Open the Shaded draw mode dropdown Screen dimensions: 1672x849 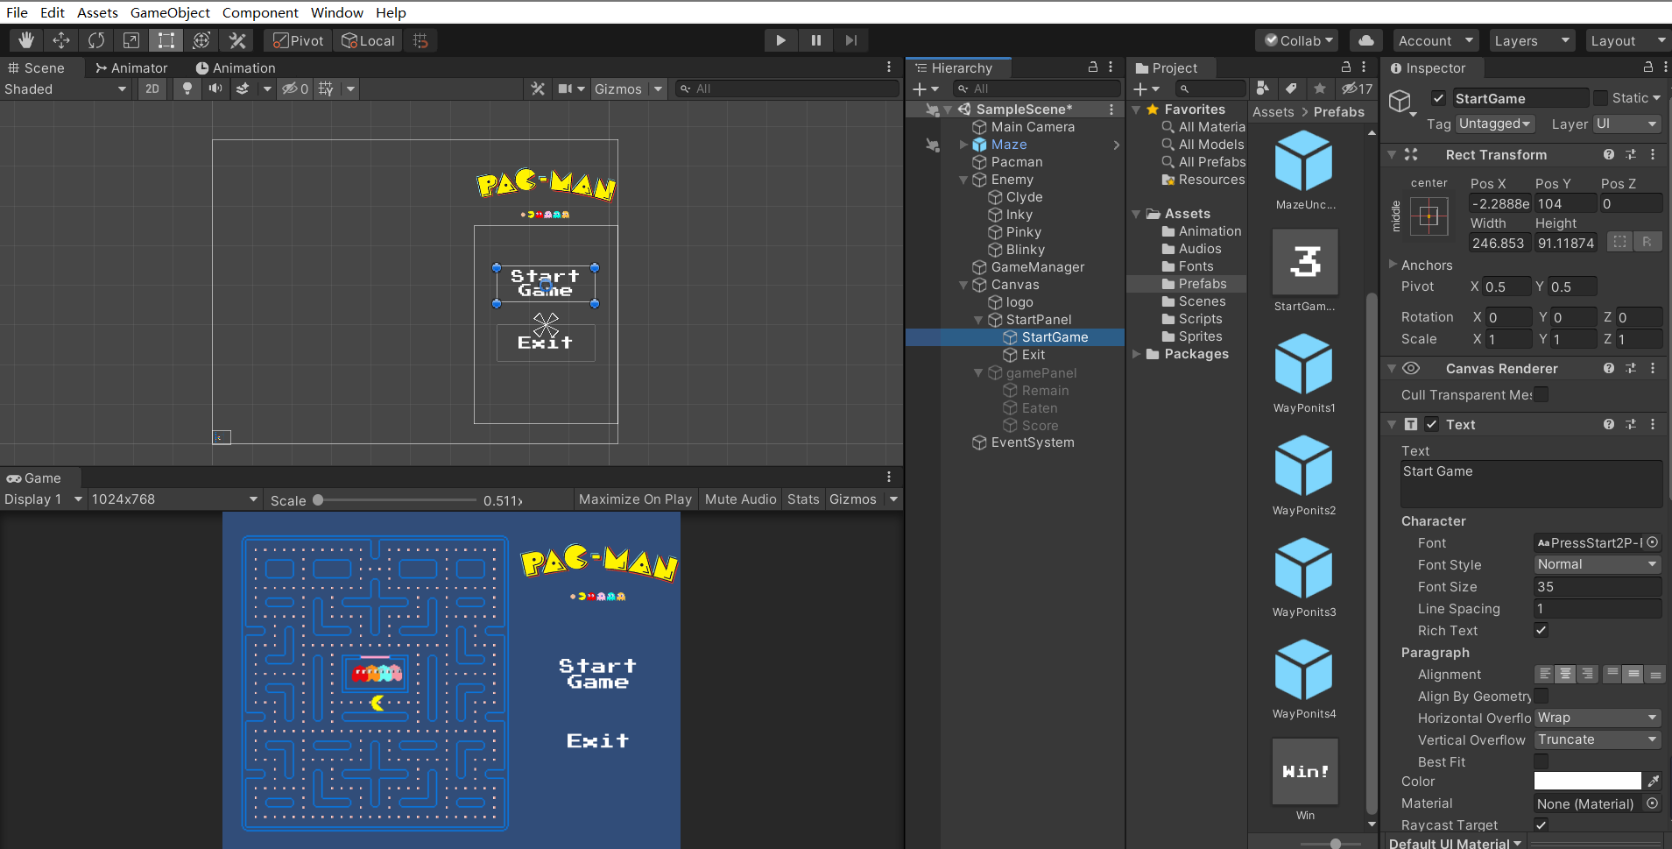pos(66,88)
